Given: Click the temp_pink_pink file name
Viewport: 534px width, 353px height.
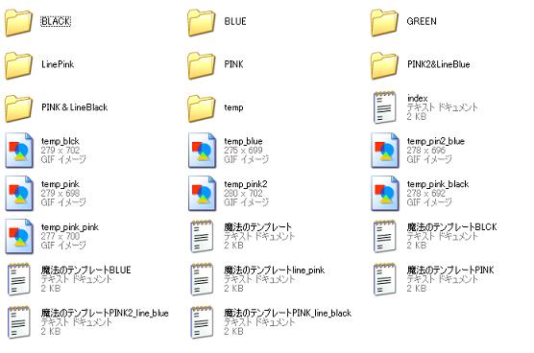Looking at the screenshot, I should 70,227.
